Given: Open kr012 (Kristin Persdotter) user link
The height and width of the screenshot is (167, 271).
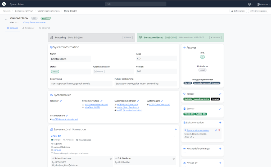Looking at the screenshot, I should [x=96, y=105].
